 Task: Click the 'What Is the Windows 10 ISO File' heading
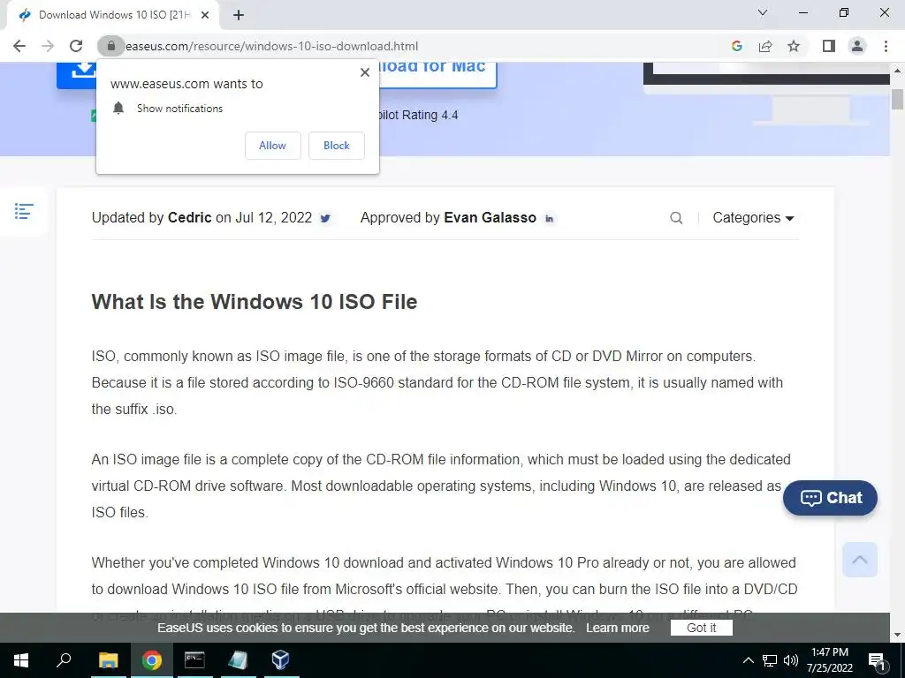pos(255,302)
